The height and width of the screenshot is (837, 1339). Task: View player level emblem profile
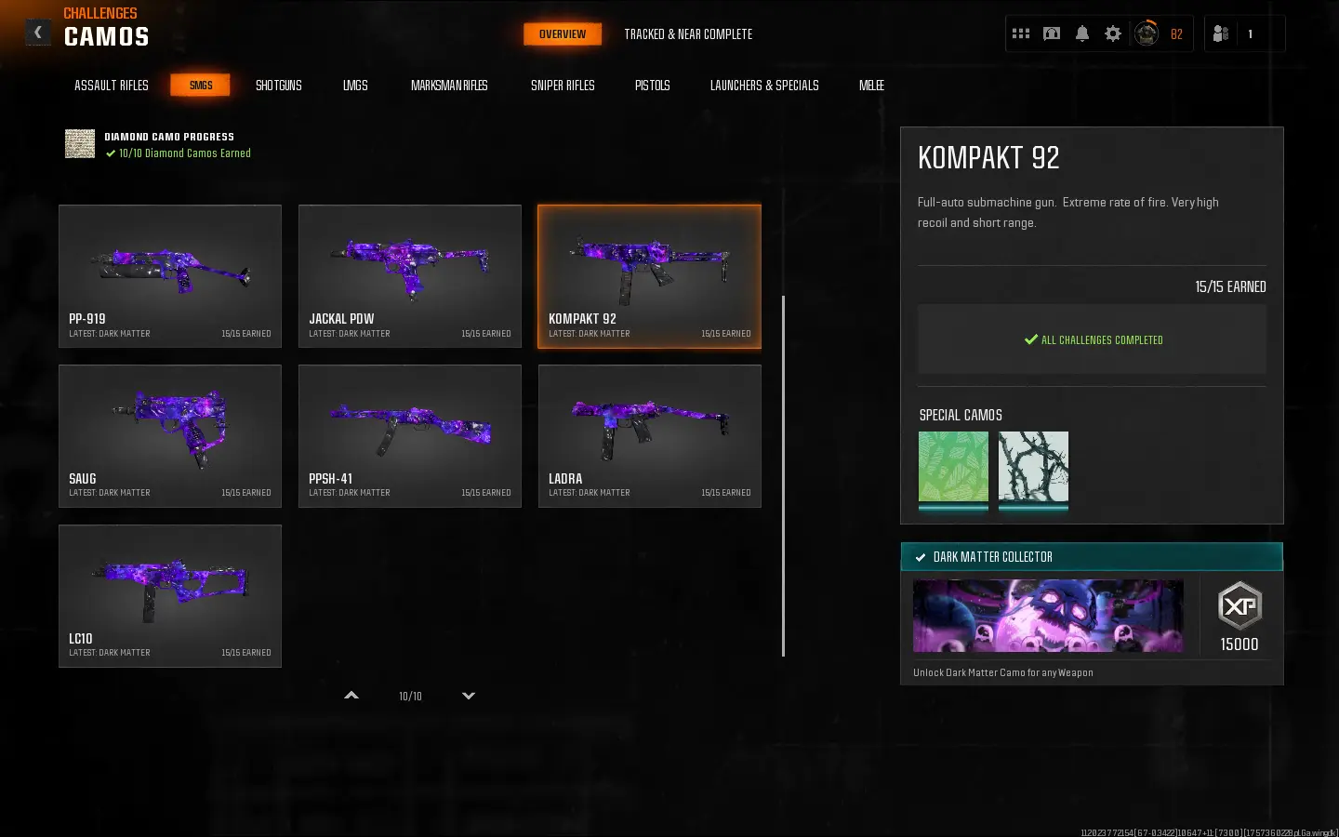(x=1147, y=33)
